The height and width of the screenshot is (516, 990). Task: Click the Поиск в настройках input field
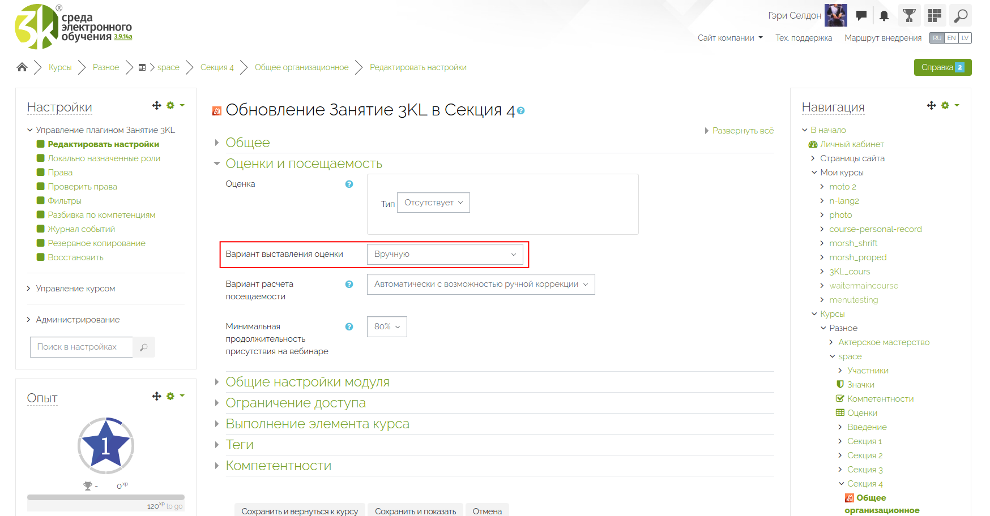click(x=81, y=347)
